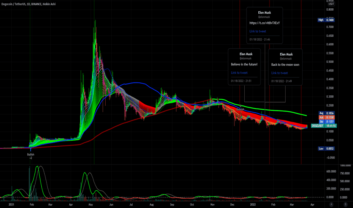This screenshot has width=353, height=208.
Task: Click the High 0.7400 price label
Action: [326, 20]
